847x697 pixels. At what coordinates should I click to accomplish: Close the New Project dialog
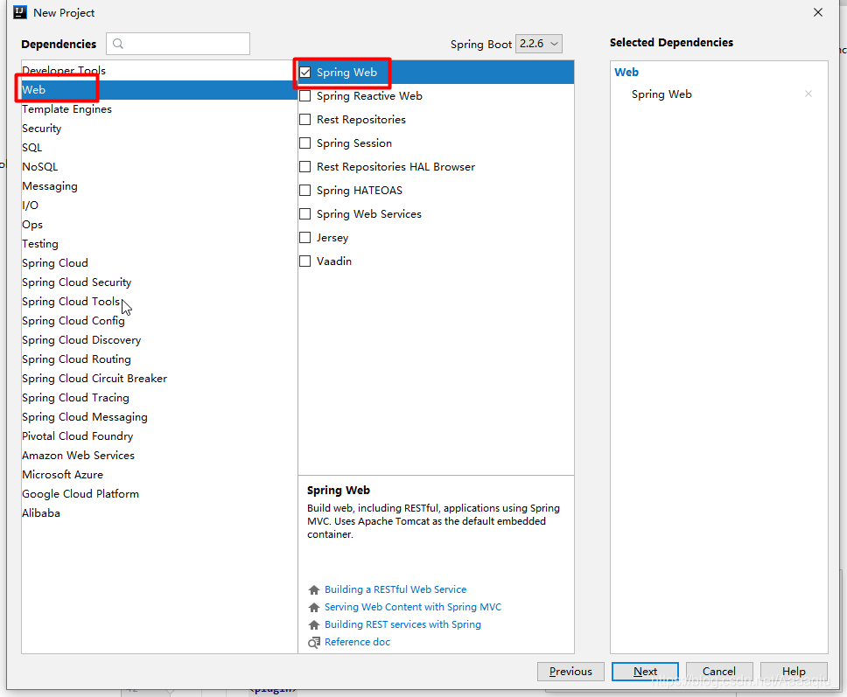(818, 12)
